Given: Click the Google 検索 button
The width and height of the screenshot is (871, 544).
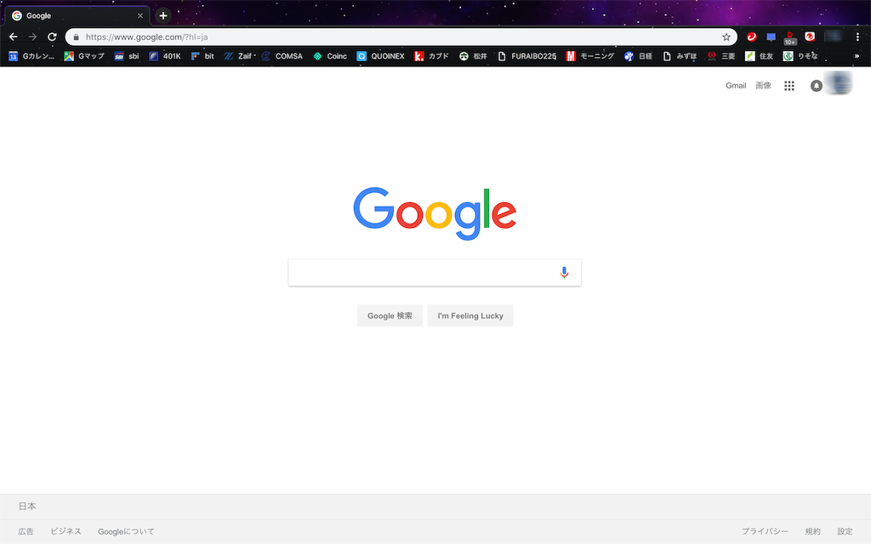Looking at the screenshot, I should 390,316.
